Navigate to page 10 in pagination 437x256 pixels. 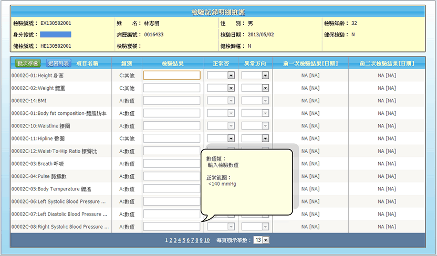(207, 240)
